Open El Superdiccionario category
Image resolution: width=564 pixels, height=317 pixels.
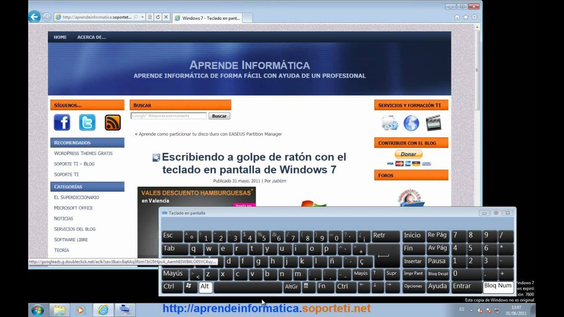tap(77, 197)
